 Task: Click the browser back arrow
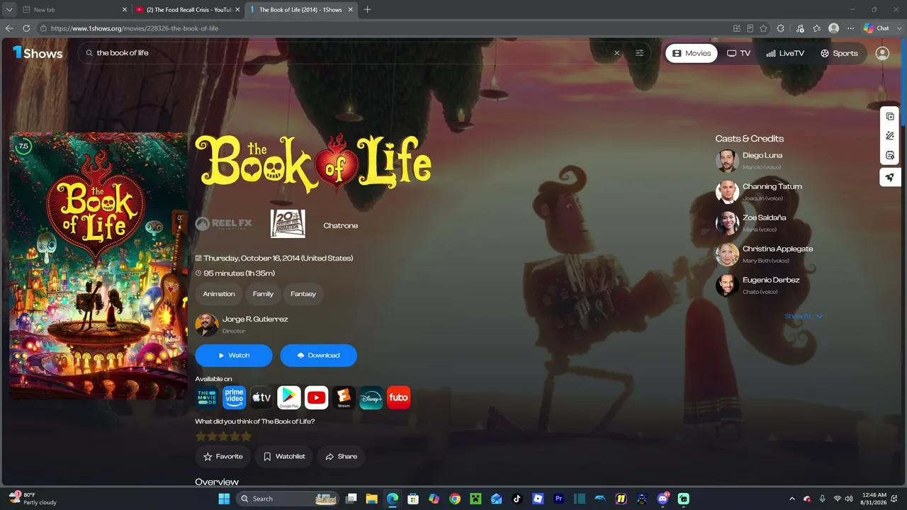[x=9, y=28]
